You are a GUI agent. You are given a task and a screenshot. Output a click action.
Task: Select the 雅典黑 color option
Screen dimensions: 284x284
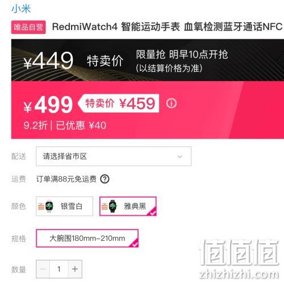pyautogui.click(x=128, y=206)
